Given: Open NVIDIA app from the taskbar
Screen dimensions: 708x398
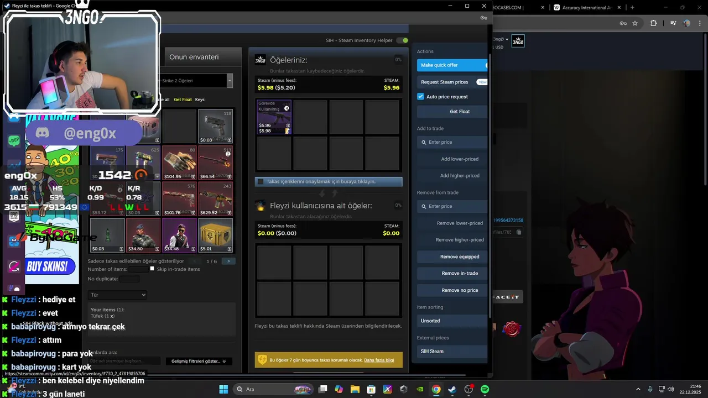Looking at the screenshot, I should pos(420,389).
